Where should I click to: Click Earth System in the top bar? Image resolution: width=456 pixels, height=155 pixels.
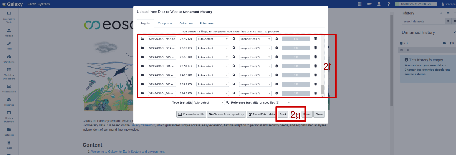coord(39,4)
